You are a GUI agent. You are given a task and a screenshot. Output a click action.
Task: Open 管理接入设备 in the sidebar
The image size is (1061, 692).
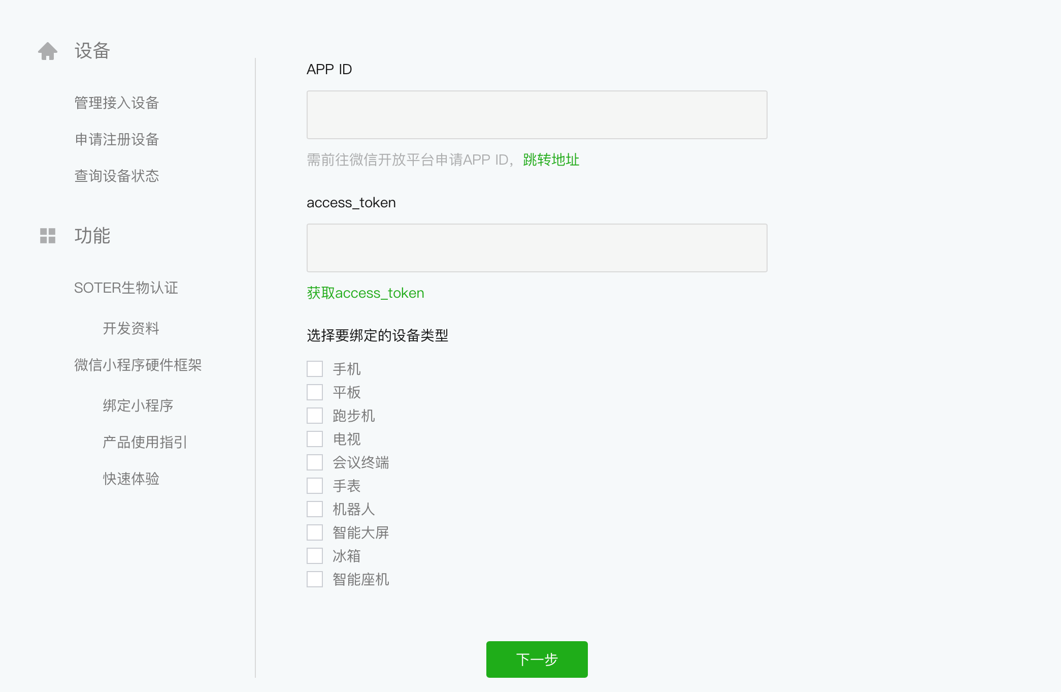pos(117,103)
